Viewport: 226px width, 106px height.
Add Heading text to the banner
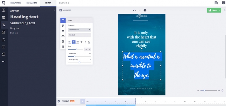tap(24, 17)
